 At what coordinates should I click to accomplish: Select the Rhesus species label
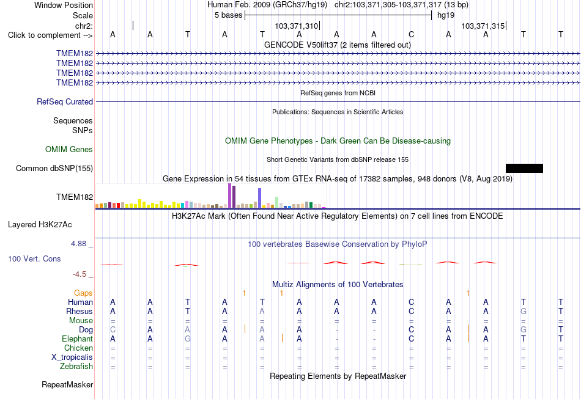point(80,311)
